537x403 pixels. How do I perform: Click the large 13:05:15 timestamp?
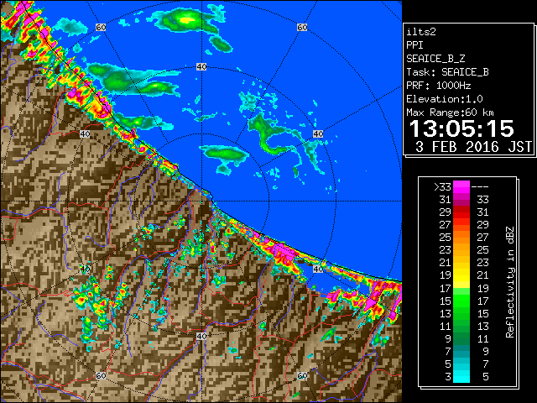click(461, 128)
